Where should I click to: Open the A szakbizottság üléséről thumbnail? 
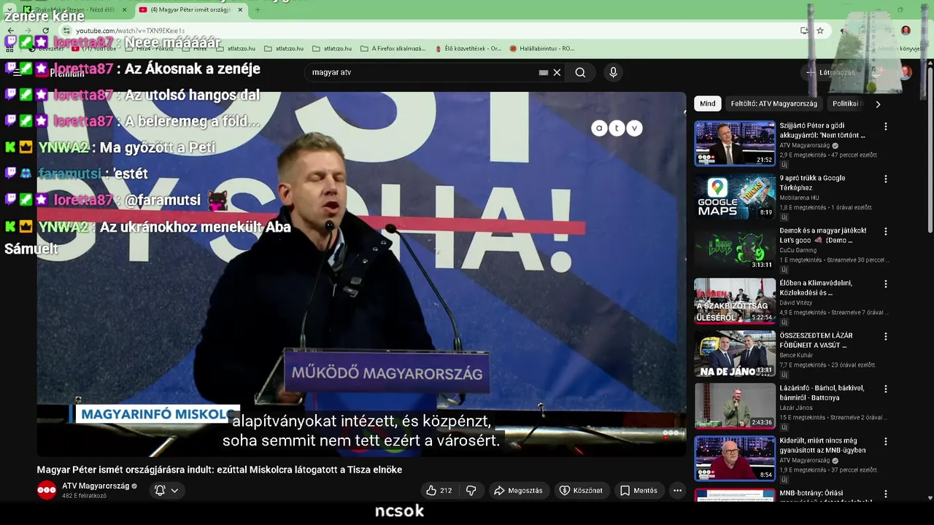point(735,301)
